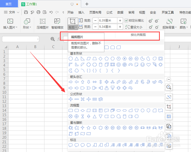
Task: Toggle Lock Aspect Ratio (锁定纵横比) checkbox
Action: coord(126,20)
